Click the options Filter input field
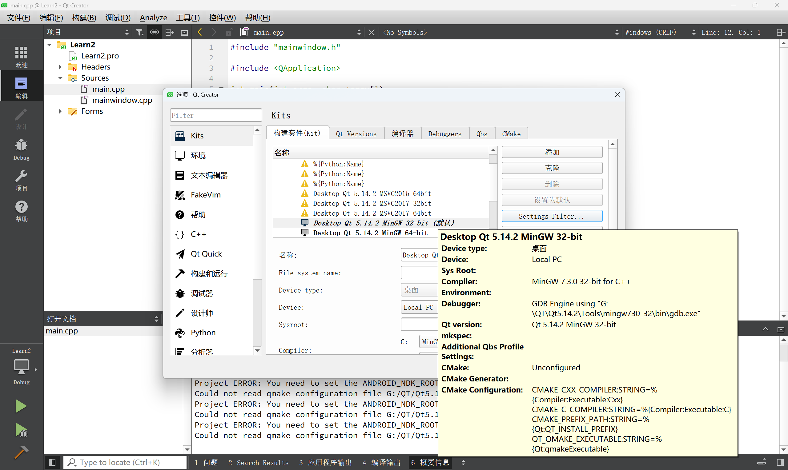 216,115
